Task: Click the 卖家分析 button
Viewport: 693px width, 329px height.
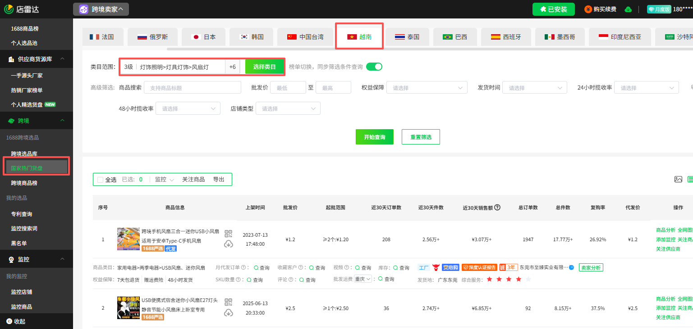Action: pyautogui.click(x=591, y=267)
